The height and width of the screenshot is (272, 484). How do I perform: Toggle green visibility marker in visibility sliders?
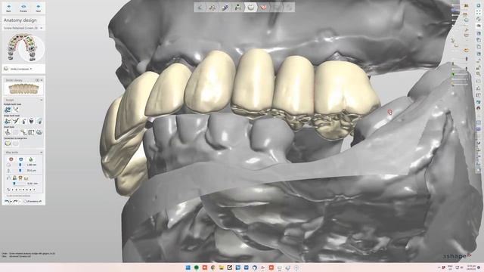(453, 74)
